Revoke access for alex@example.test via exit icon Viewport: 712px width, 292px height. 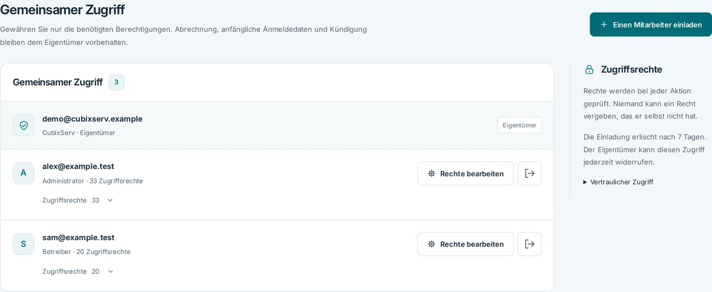point(530,174)
